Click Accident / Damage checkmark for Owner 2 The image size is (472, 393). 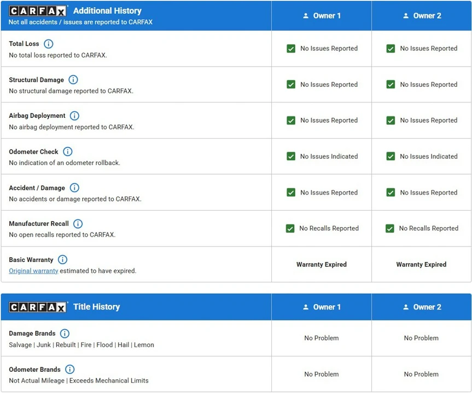click(x=391, y=192)
